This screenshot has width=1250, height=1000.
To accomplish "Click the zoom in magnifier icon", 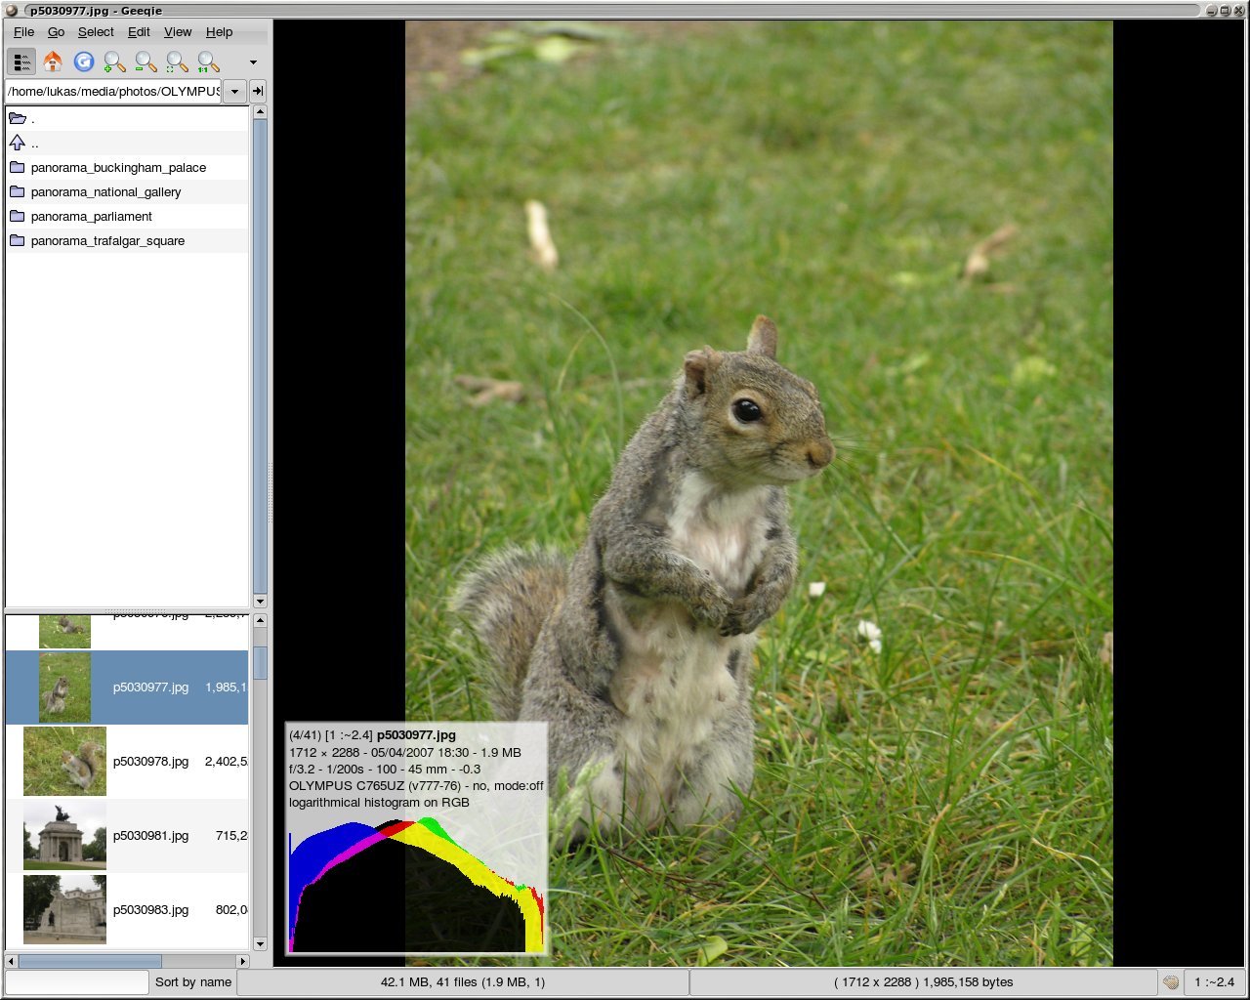I will point(114,62).
